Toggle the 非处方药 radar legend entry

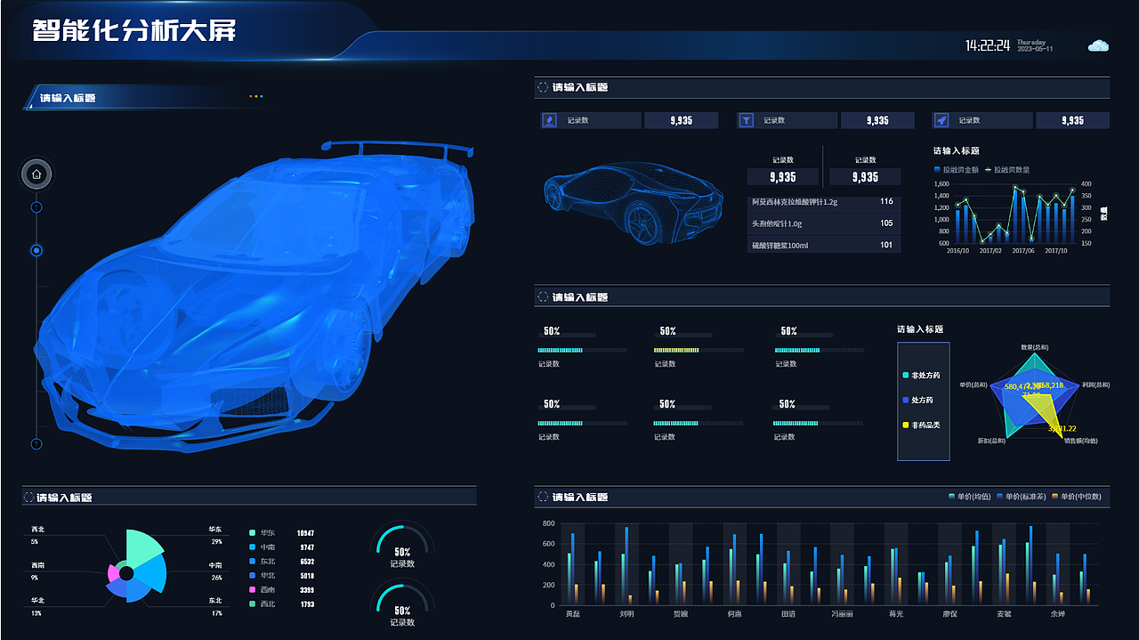[921, 376]
